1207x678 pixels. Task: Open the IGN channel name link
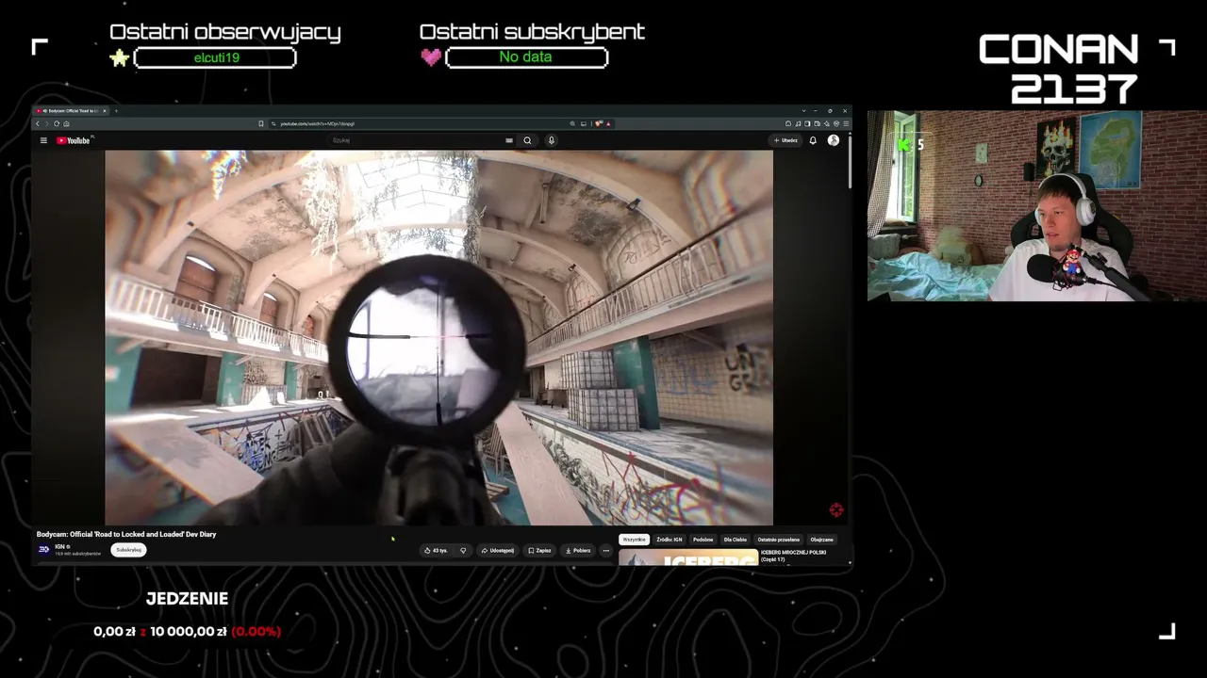[x=59, y=546]
